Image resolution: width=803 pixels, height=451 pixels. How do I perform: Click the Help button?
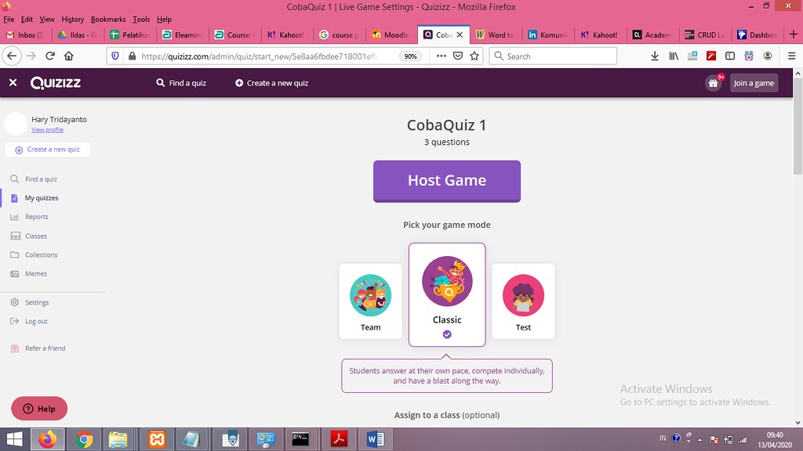(x=39, y=409)
